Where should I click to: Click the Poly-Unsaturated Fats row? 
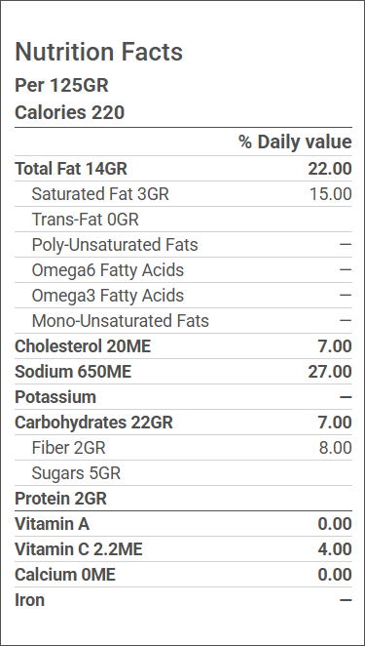183,245
